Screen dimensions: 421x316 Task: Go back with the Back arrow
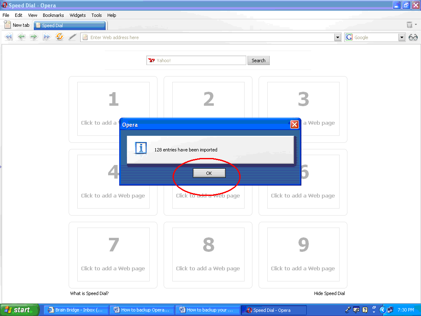[x=21, y=37]
